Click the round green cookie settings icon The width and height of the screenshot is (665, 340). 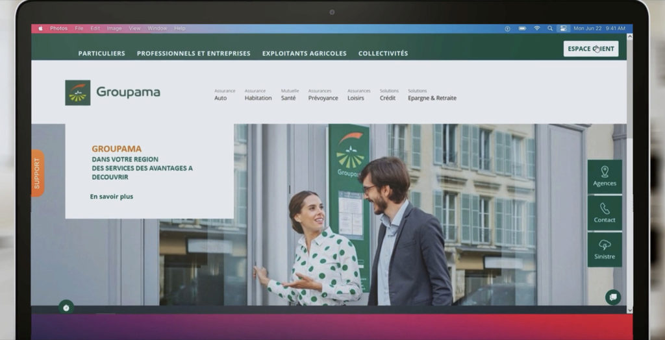click(x=66, y=308)
